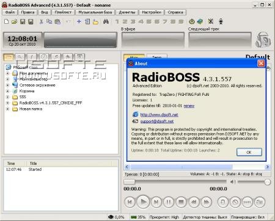Click the headphones logo at top right

tap(263, 40)
